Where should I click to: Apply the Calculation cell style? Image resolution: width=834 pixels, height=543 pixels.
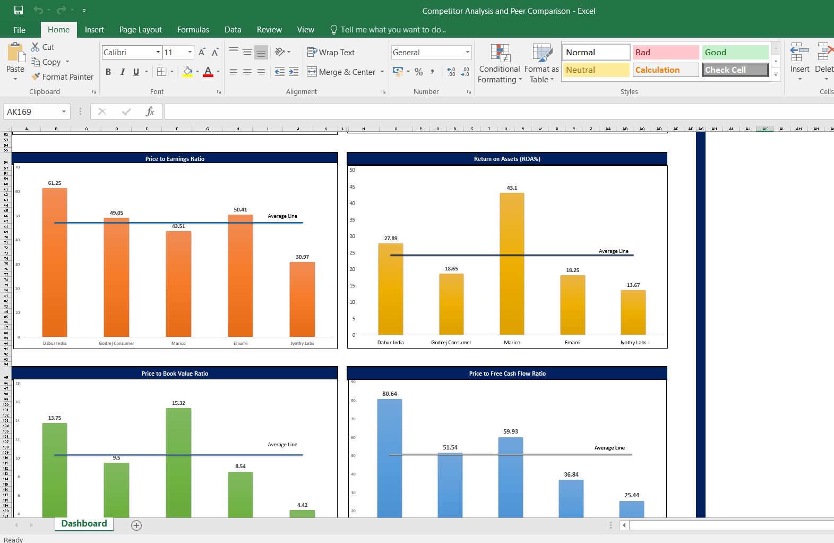[666, 70]
